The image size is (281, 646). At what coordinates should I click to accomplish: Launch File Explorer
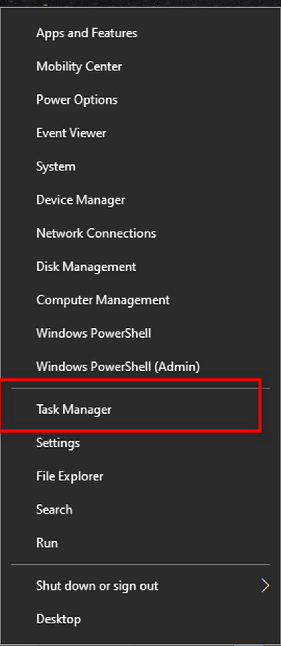69,476
